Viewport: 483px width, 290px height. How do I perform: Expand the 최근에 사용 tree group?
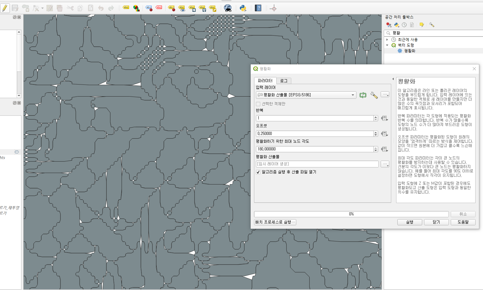387,40
